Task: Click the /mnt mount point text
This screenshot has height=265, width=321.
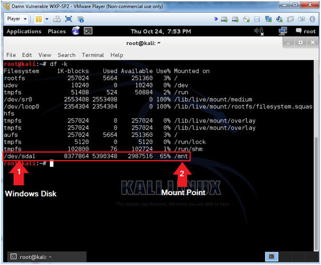Action: pos(181,156)
